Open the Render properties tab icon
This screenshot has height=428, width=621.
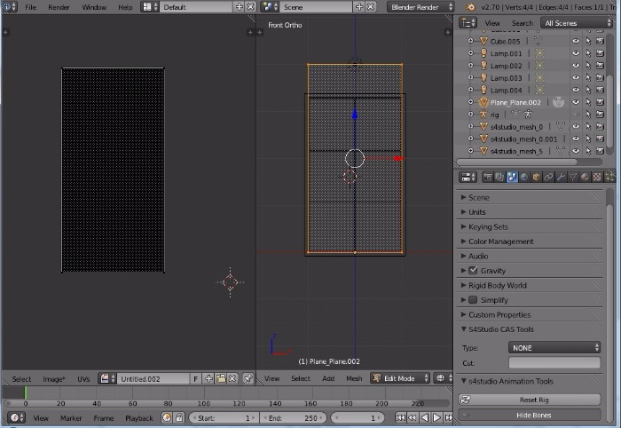click(x=488, y=177)
